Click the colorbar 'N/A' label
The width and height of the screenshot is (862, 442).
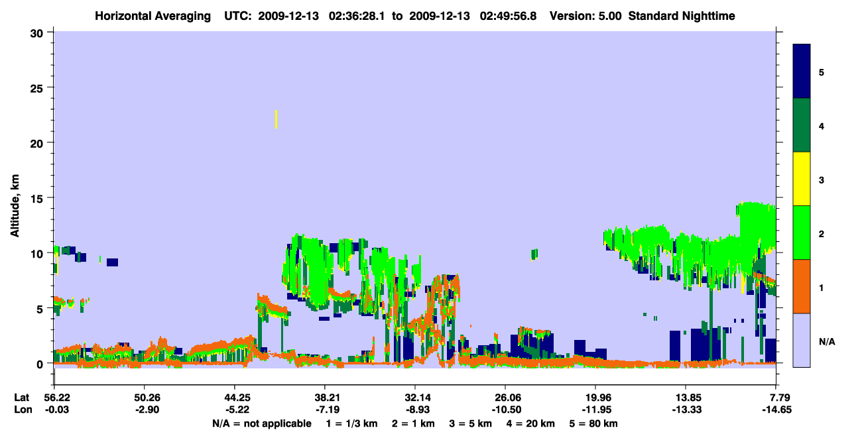coord(827,341)
